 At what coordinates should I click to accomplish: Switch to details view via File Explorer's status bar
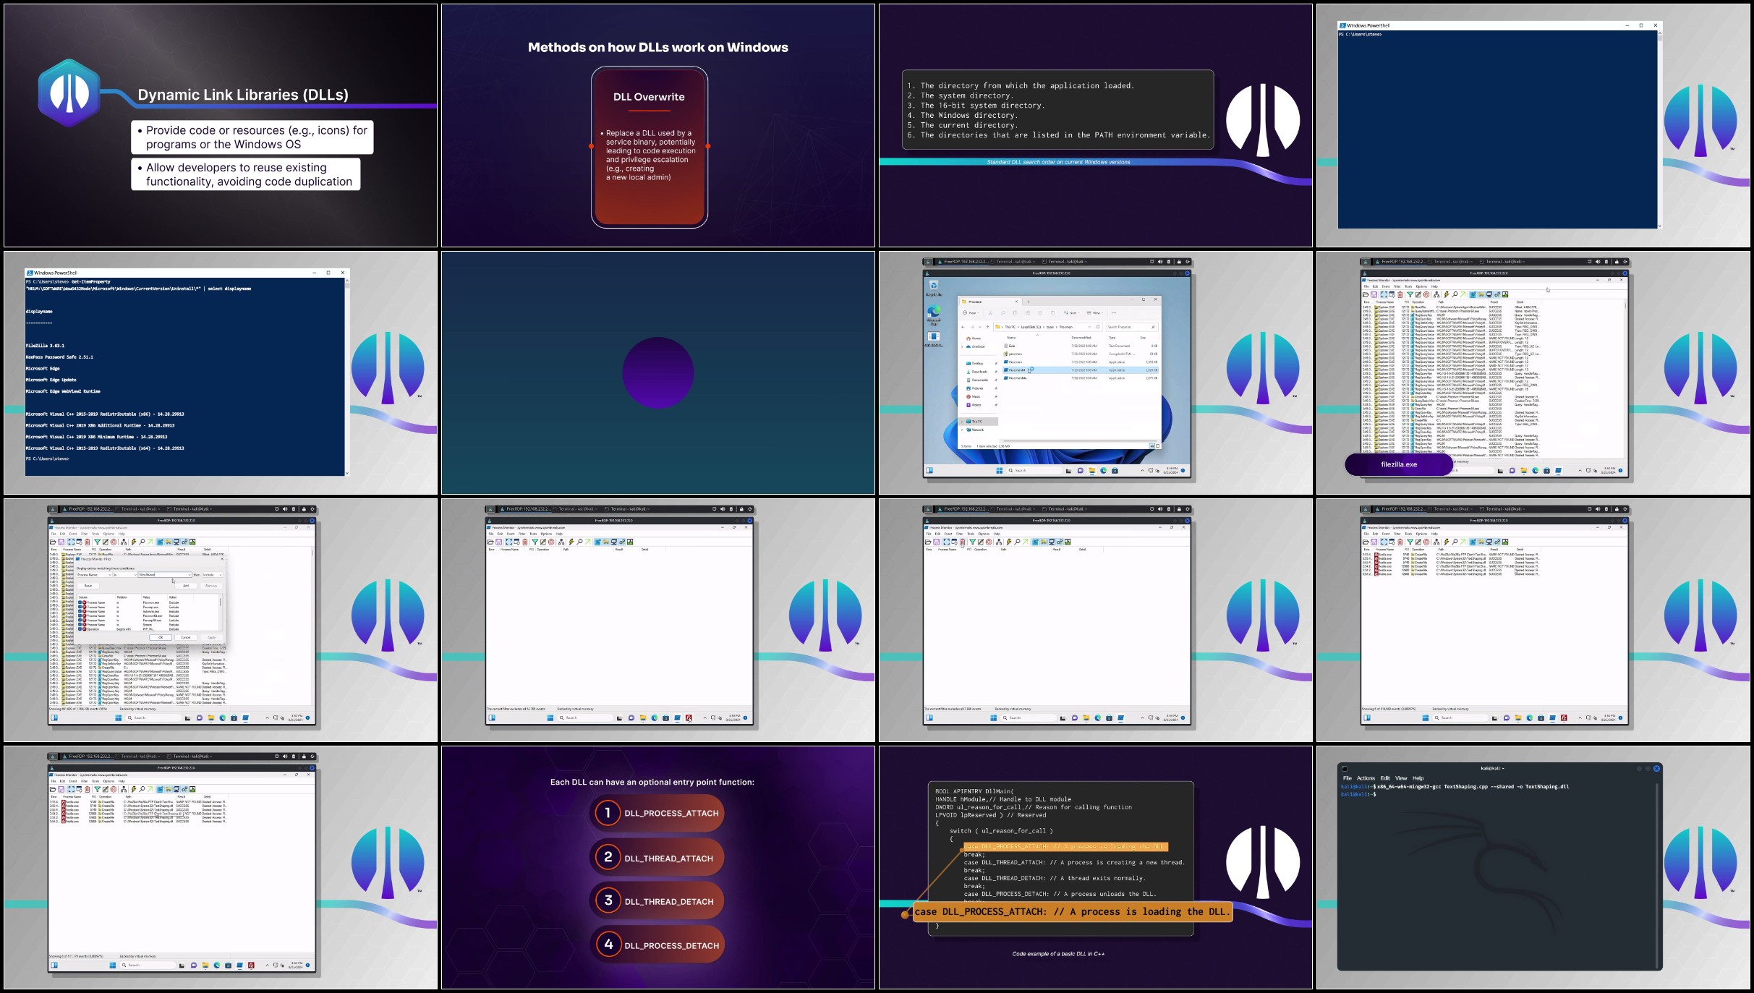[x=1152, y=446]
